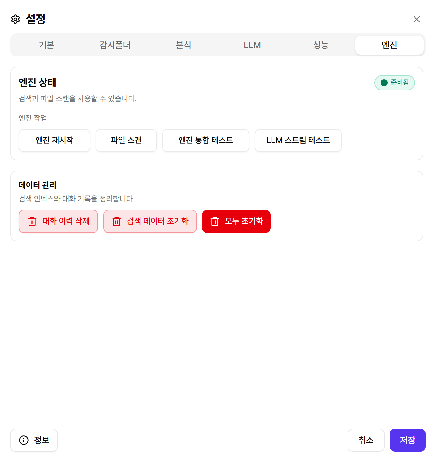Delete chat history via 대화 이력 삭제 label
This screenshot has width=436, height=462.
pos(66,221)
